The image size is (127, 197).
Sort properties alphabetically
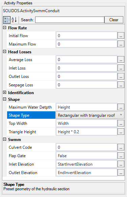pos(14,20)
